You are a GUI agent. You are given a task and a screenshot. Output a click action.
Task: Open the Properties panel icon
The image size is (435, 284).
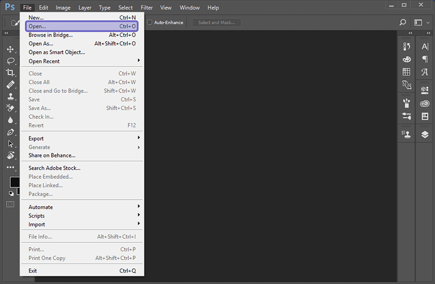pos(425,116)
